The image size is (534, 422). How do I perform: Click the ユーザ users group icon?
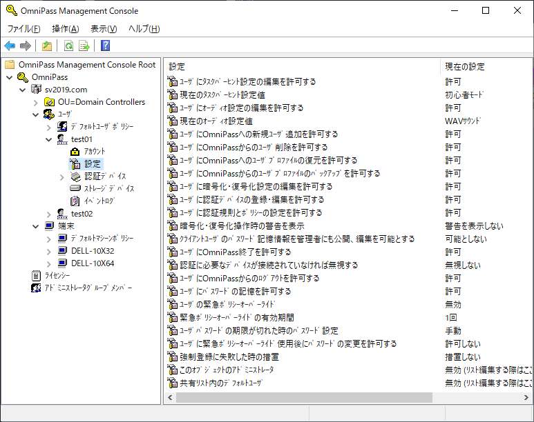49,114
